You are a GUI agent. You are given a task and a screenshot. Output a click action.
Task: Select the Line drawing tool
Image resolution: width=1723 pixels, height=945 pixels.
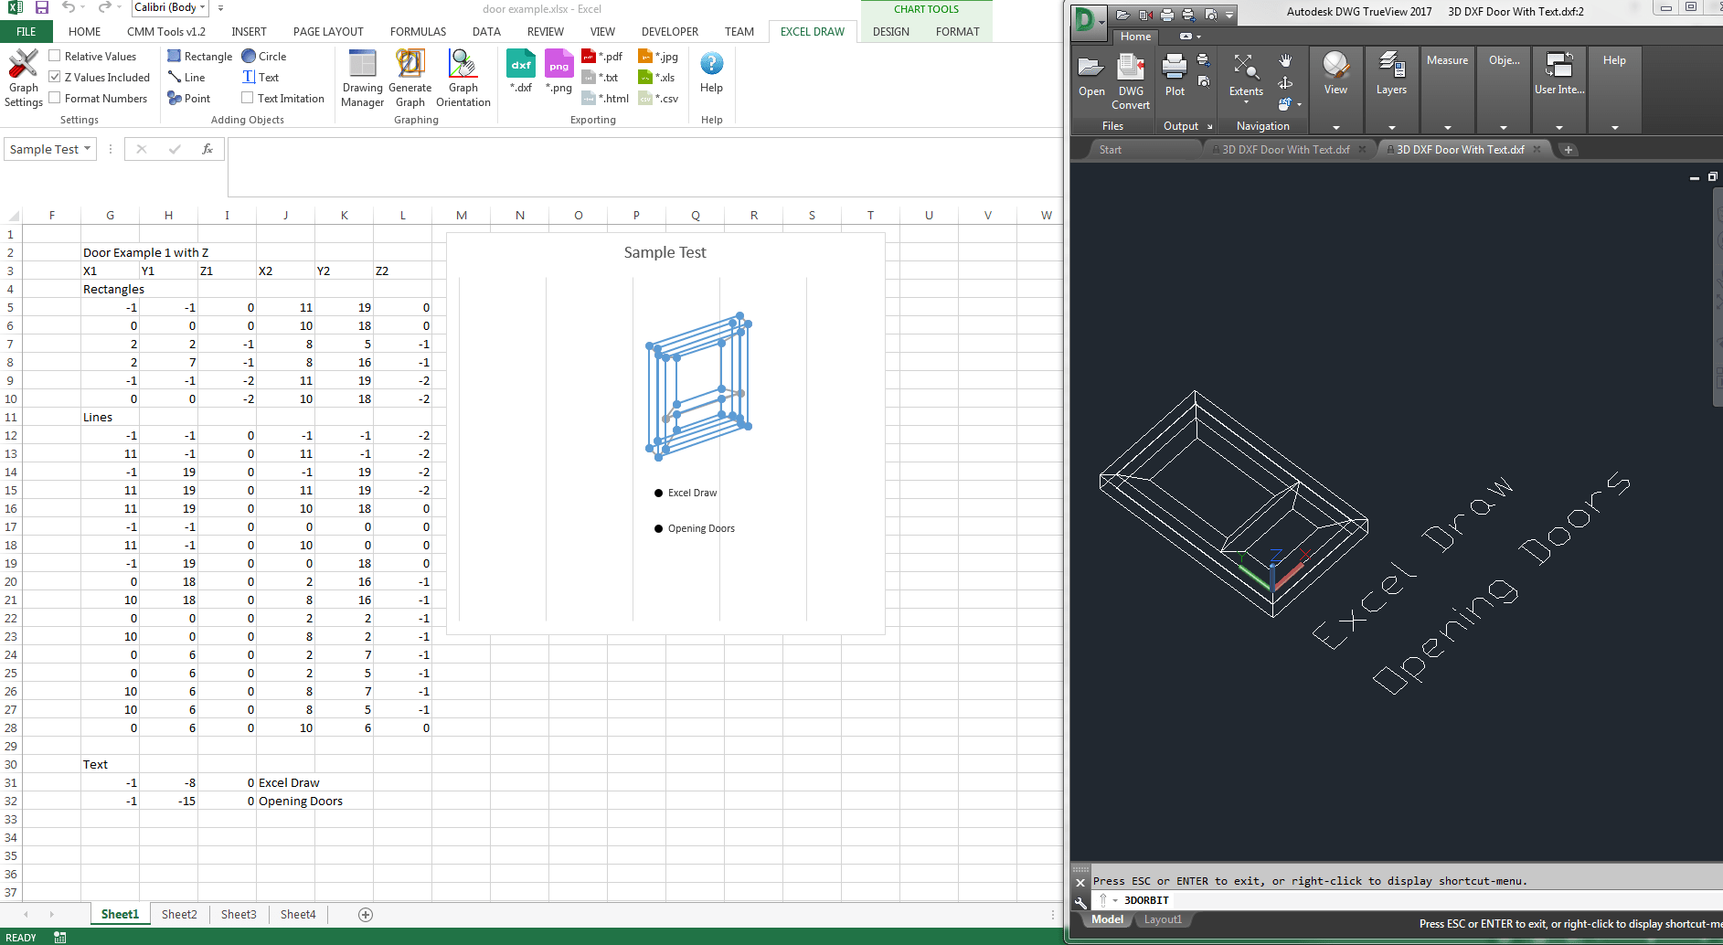point(187,77)
